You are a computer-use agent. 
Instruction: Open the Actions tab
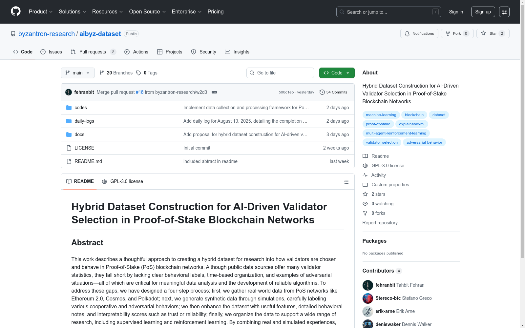click(x=136, y=52)
